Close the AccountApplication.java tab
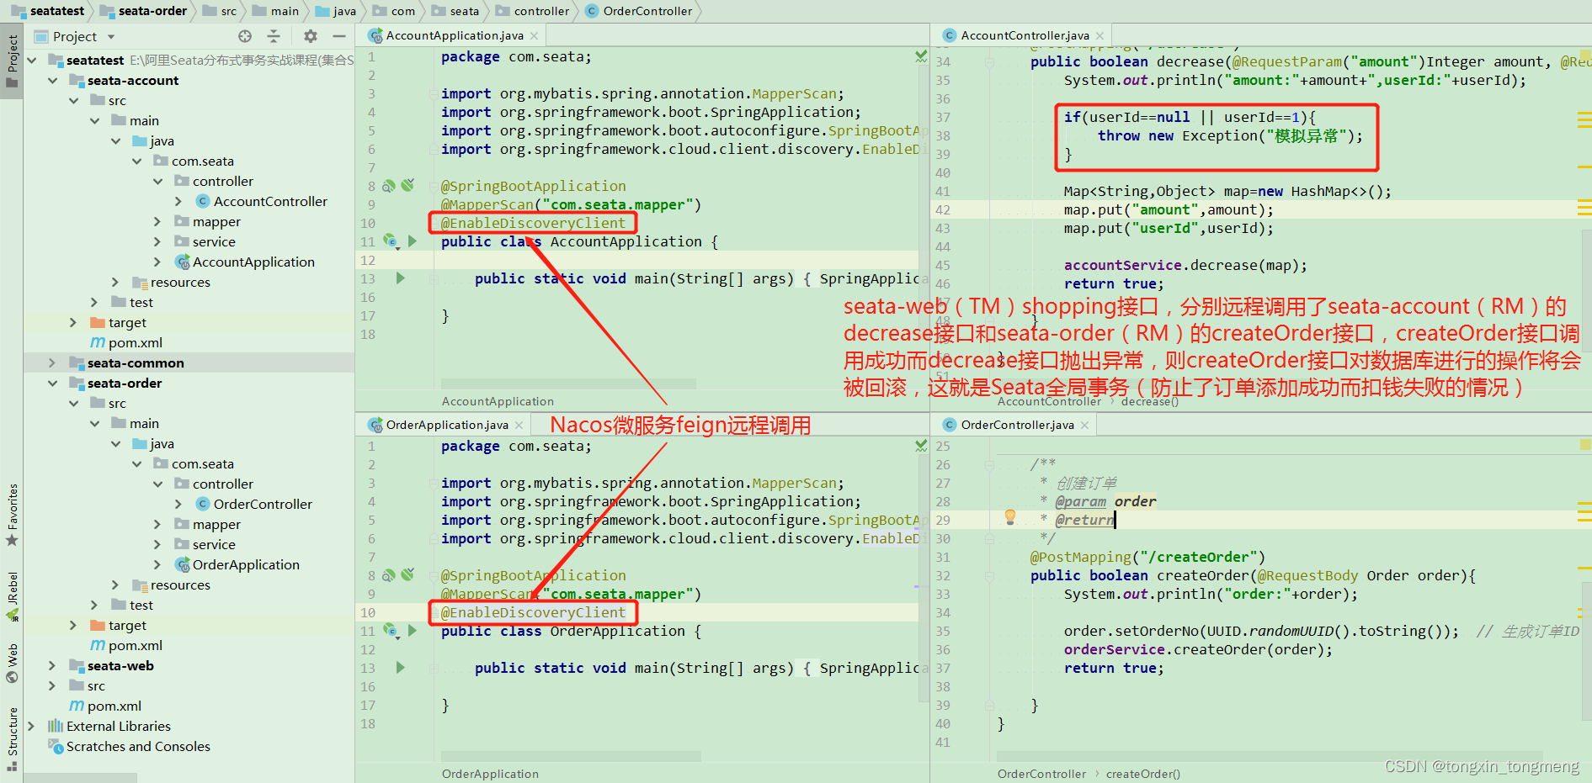Viewport: 1592px width, 783px height. click(535, 35)
